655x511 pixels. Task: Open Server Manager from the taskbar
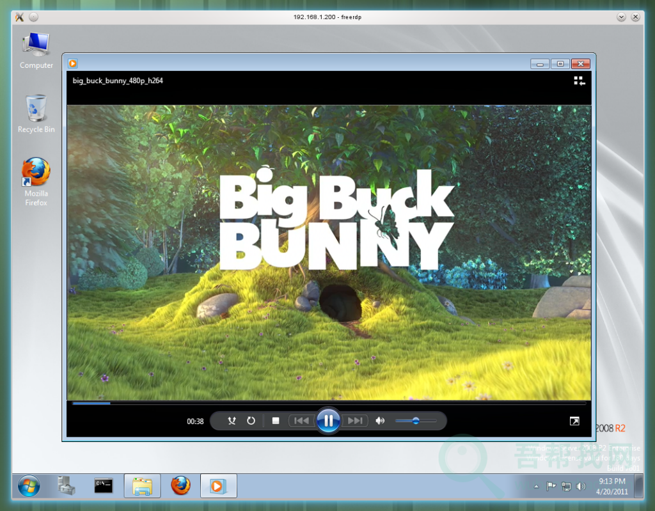click(x=66, y=486)
